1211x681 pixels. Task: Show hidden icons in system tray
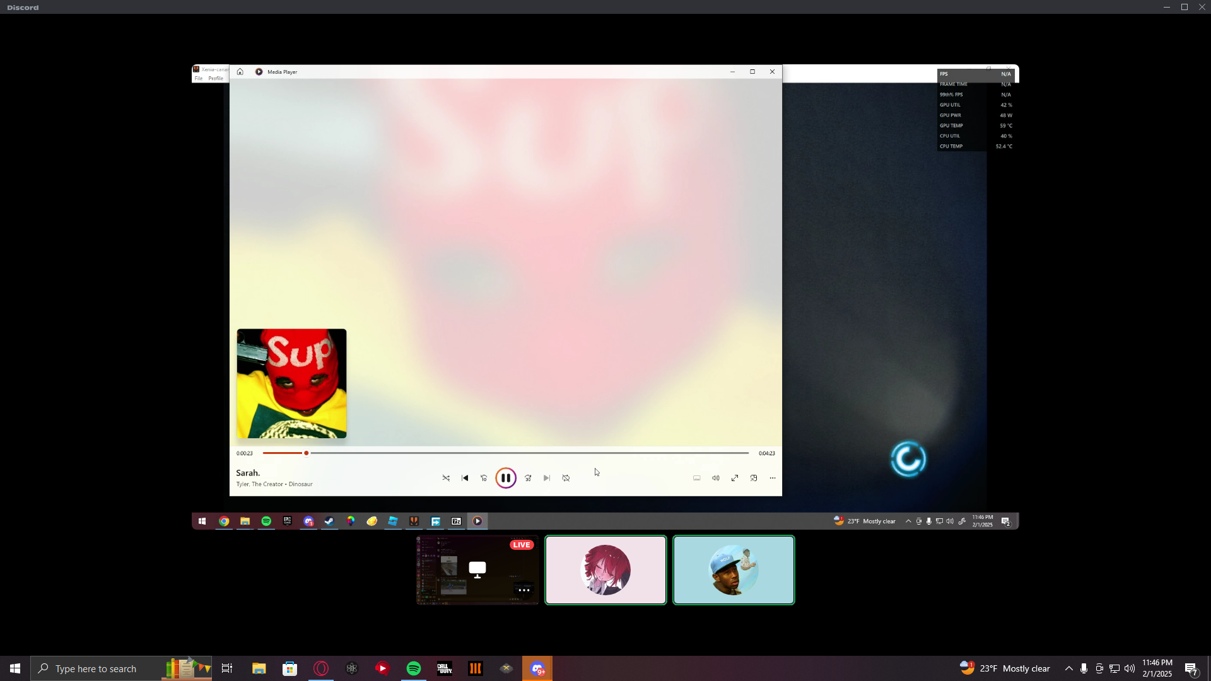point(1068,668)
